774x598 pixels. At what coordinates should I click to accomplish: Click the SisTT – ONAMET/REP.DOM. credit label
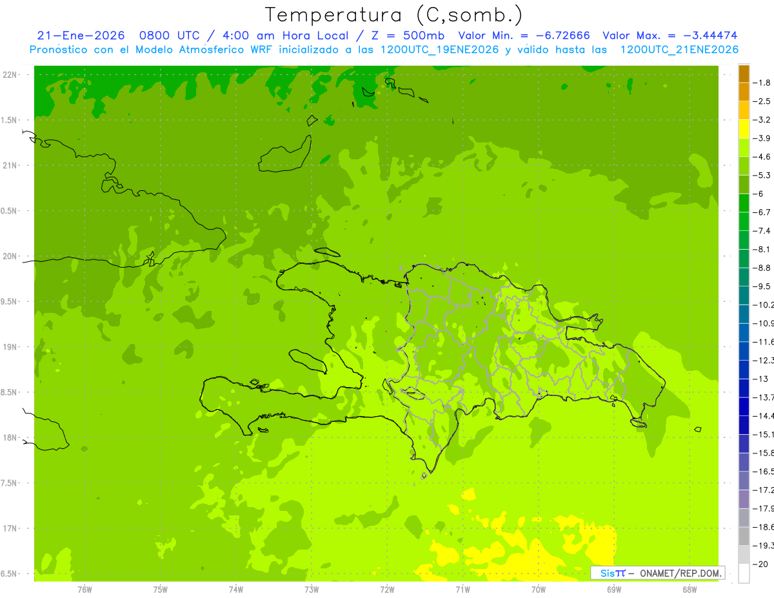[657, 573]
